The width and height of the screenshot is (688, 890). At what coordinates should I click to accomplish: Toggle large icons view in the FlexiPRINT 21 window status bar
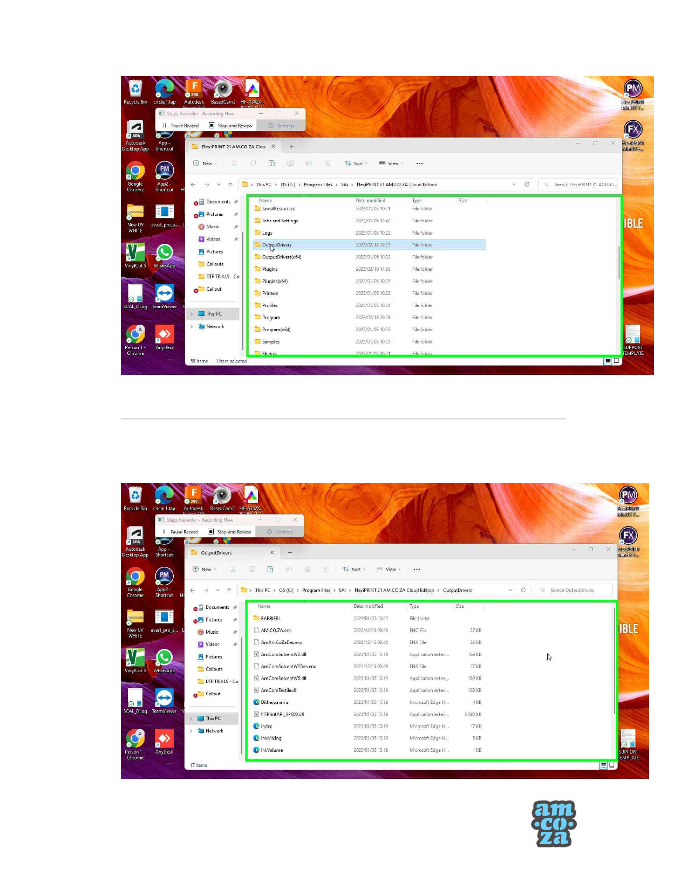(x=616, y=361)
